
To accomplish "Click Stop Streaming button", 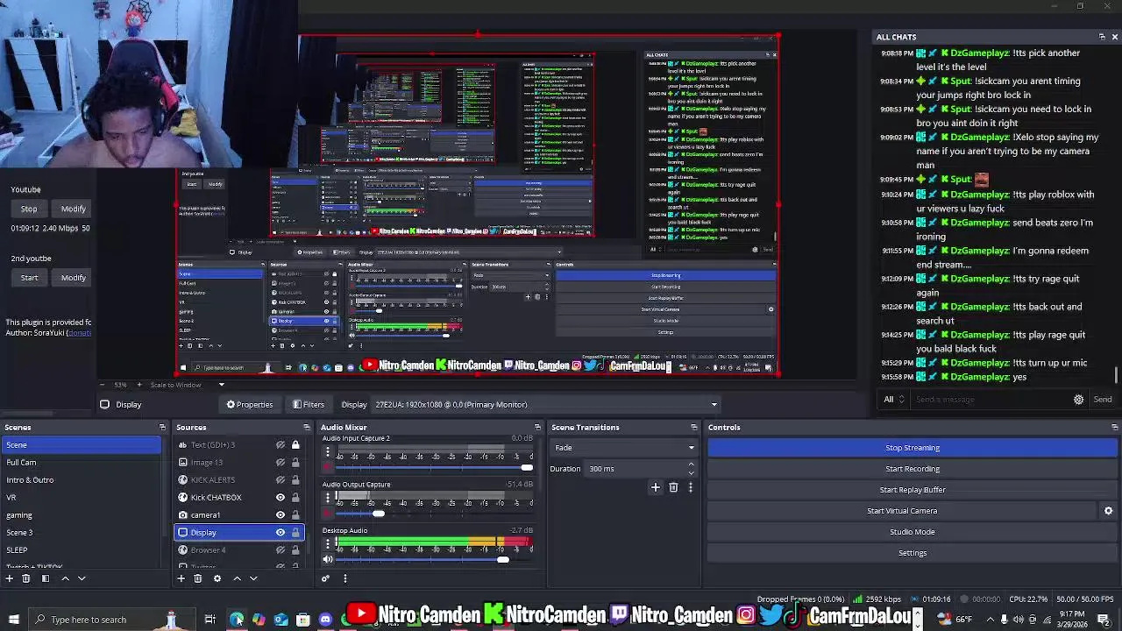I will [x=912, y=448].
